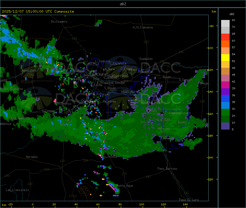Click the red 60–65 dBZ legend swatch
Viewport: 246px width, 208px height.
coord(225,37)
